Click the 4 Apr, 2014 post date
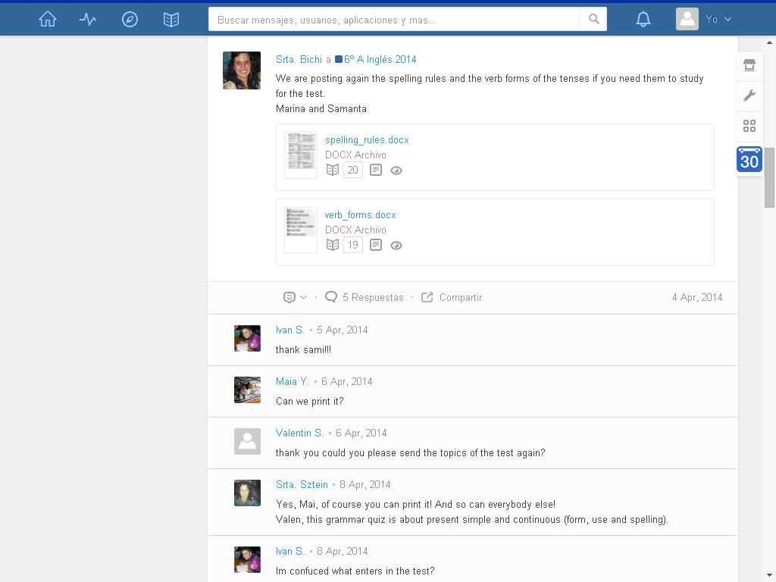Image resolution: width=776 pixels, height=582 pixels. point(697,297)
